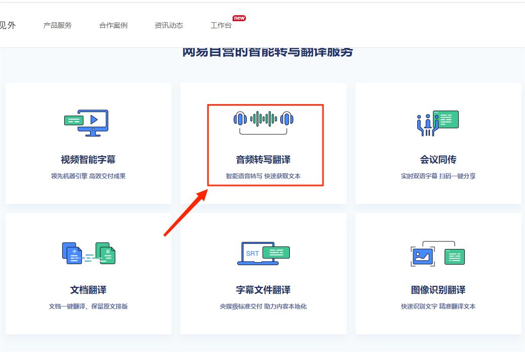Click the red new badge on 工作台
Viewport: 525px width, 352px height.
(239, 18)
